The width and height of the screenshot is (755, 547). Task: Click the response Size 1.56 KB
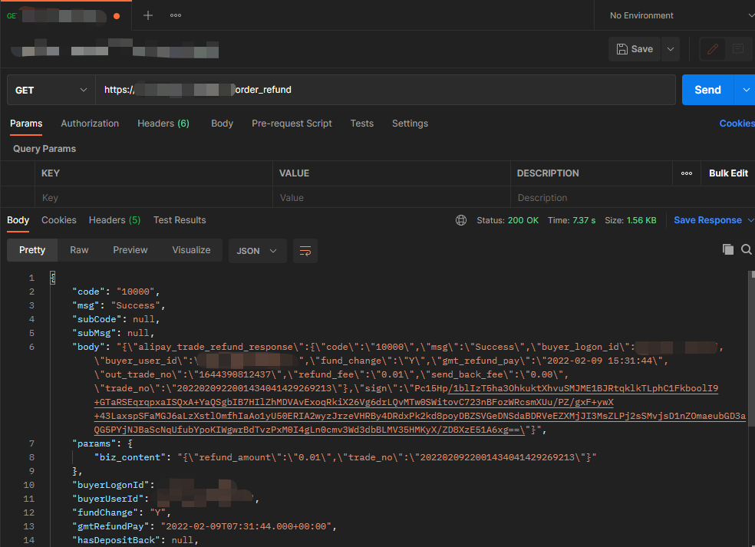(630, 220)
